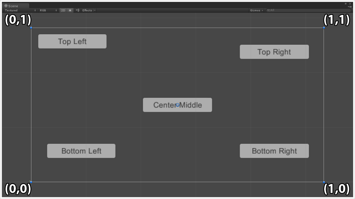Click the blue pivot circle in Center Middle
355x199 pixels.
pyautogui.click(x=178, y=105)
